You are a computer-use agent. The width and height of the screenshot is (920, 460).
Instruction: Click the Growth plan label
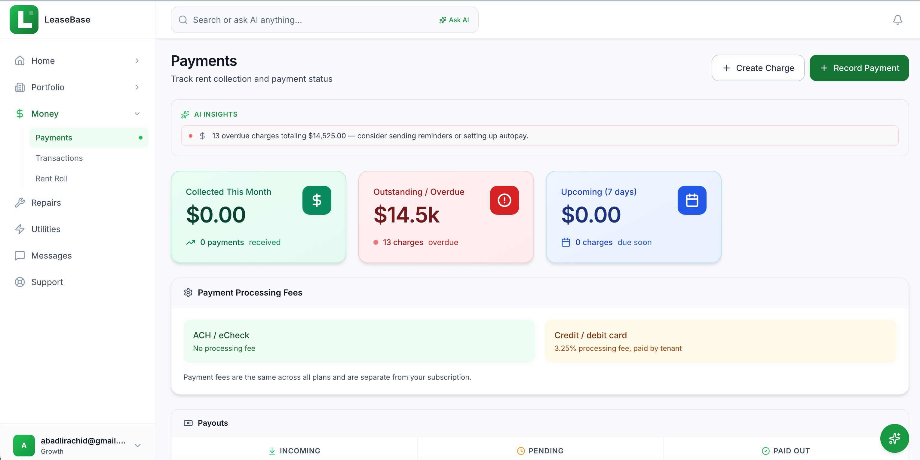tap(52, 451)
